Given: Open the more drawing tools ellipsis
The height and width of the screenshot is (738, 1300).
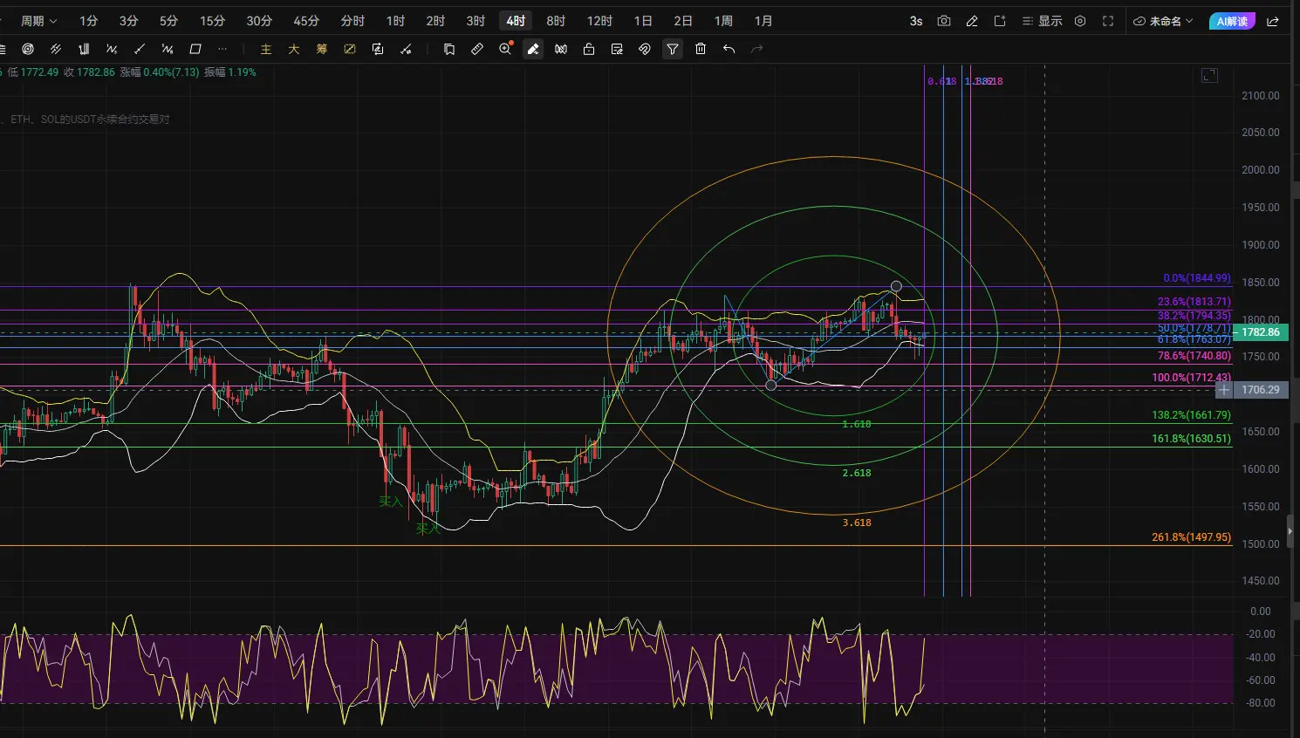Looking at the screenshot, I should (x=223, y=50).
